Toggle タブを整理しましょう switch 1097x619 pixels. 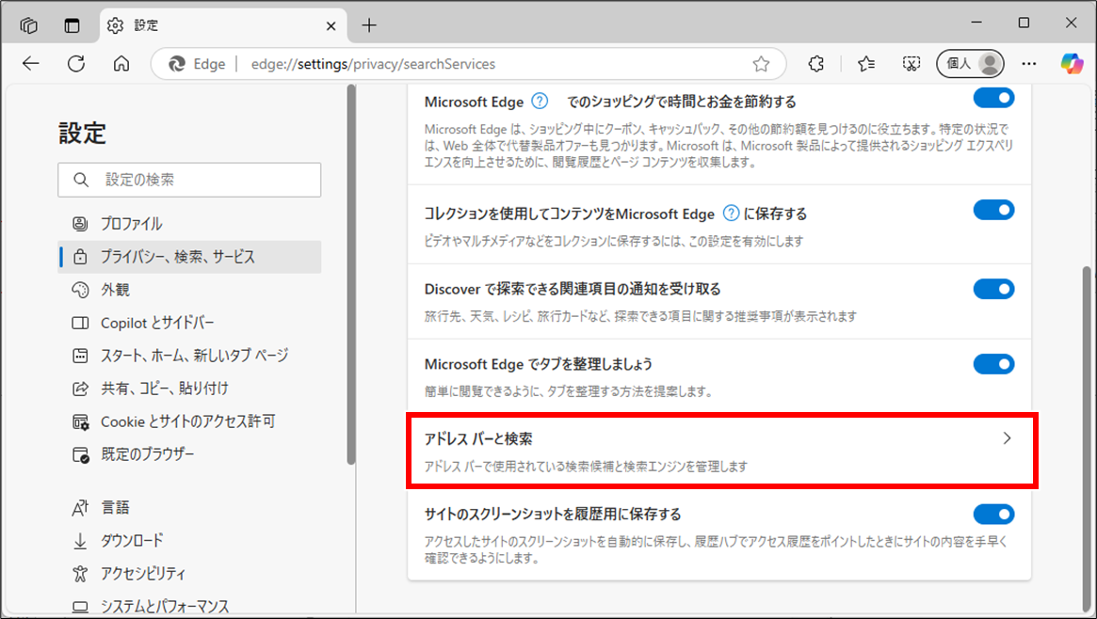point(993,364)
